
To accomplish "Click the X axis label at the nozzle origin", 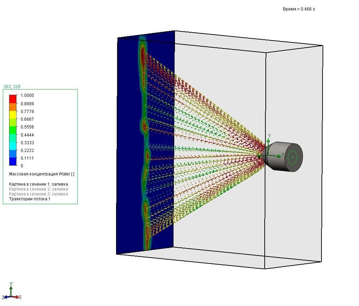I will coord(283,154).
